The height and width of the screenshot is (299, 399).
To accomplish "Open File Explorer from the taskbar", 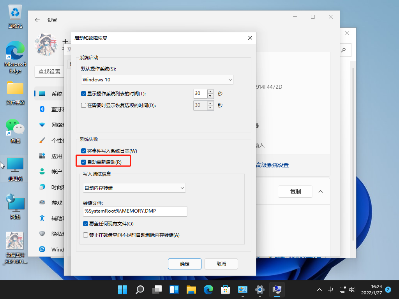I will (191, 290).
